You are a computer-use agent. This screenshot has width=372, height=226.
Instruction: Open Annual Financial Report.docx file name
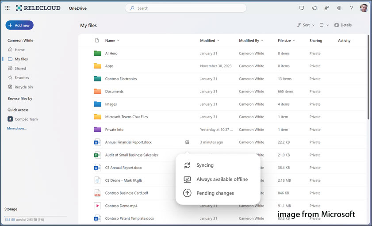(x=128, y=142)
